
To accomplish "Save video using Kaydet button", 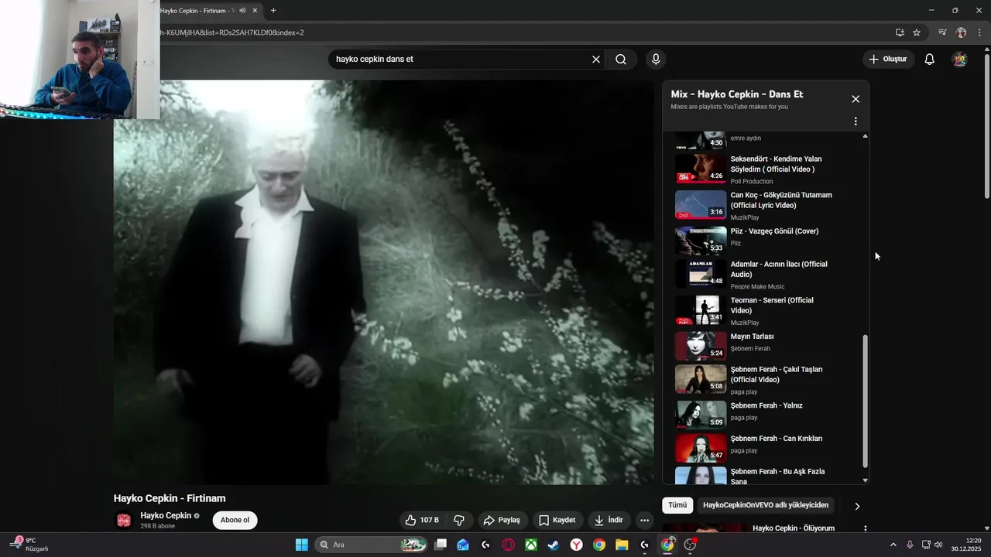I will (x=557, y=521).
